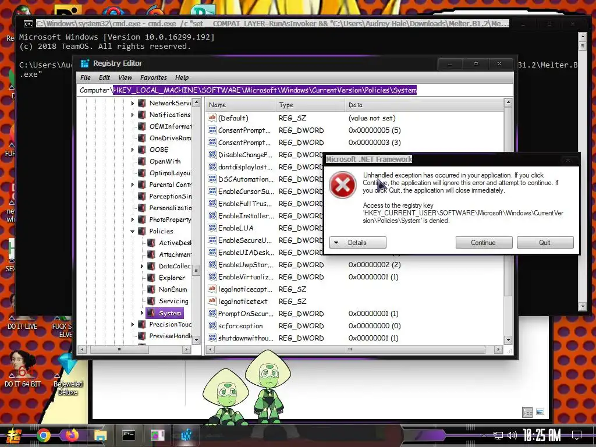Select the ActiveDesktop key icon
Image resolution: width=596 pixels, height=447 pixels.
coord(151,243)
